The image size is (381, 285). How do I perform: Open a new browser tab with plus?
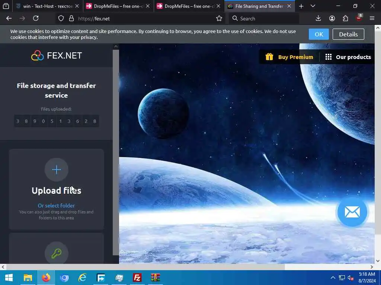coord(301,6)
